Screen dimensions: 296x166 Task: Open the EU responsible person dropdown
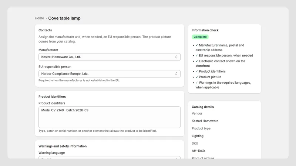(x=110, y=74)
